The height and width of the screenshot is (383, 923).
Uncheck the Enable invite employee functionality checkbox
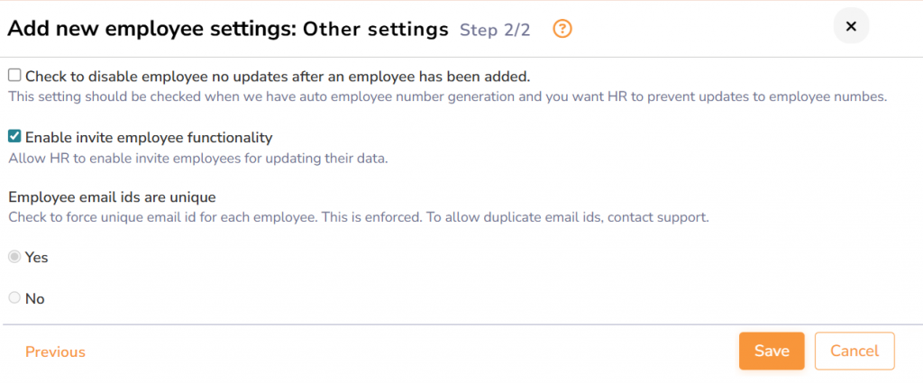[14, 137]
